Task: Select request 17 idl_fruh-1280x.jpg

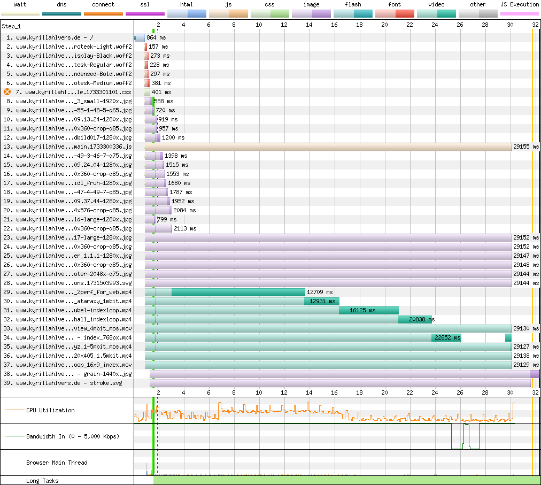Action: tap(68, 183)
